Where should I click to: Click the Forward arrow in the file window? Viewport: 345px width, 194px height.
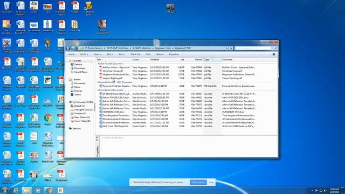click(73, 48)
